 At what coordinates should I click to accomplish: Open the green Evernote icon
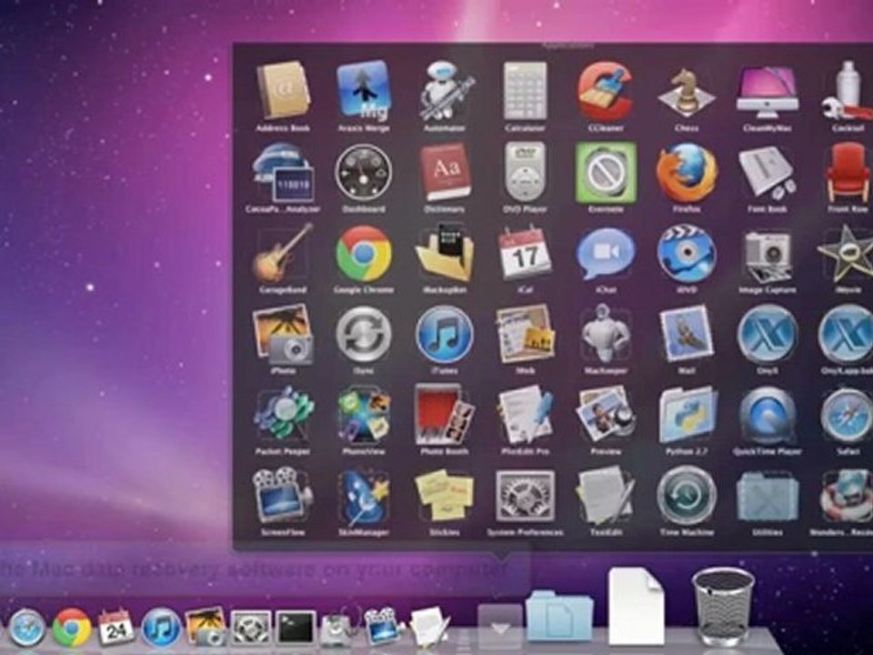click(606, 173)
